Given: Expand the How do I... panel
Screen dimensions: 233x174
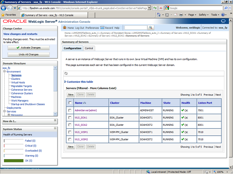Looking at the screenshot, I should (x=55, y=121).
